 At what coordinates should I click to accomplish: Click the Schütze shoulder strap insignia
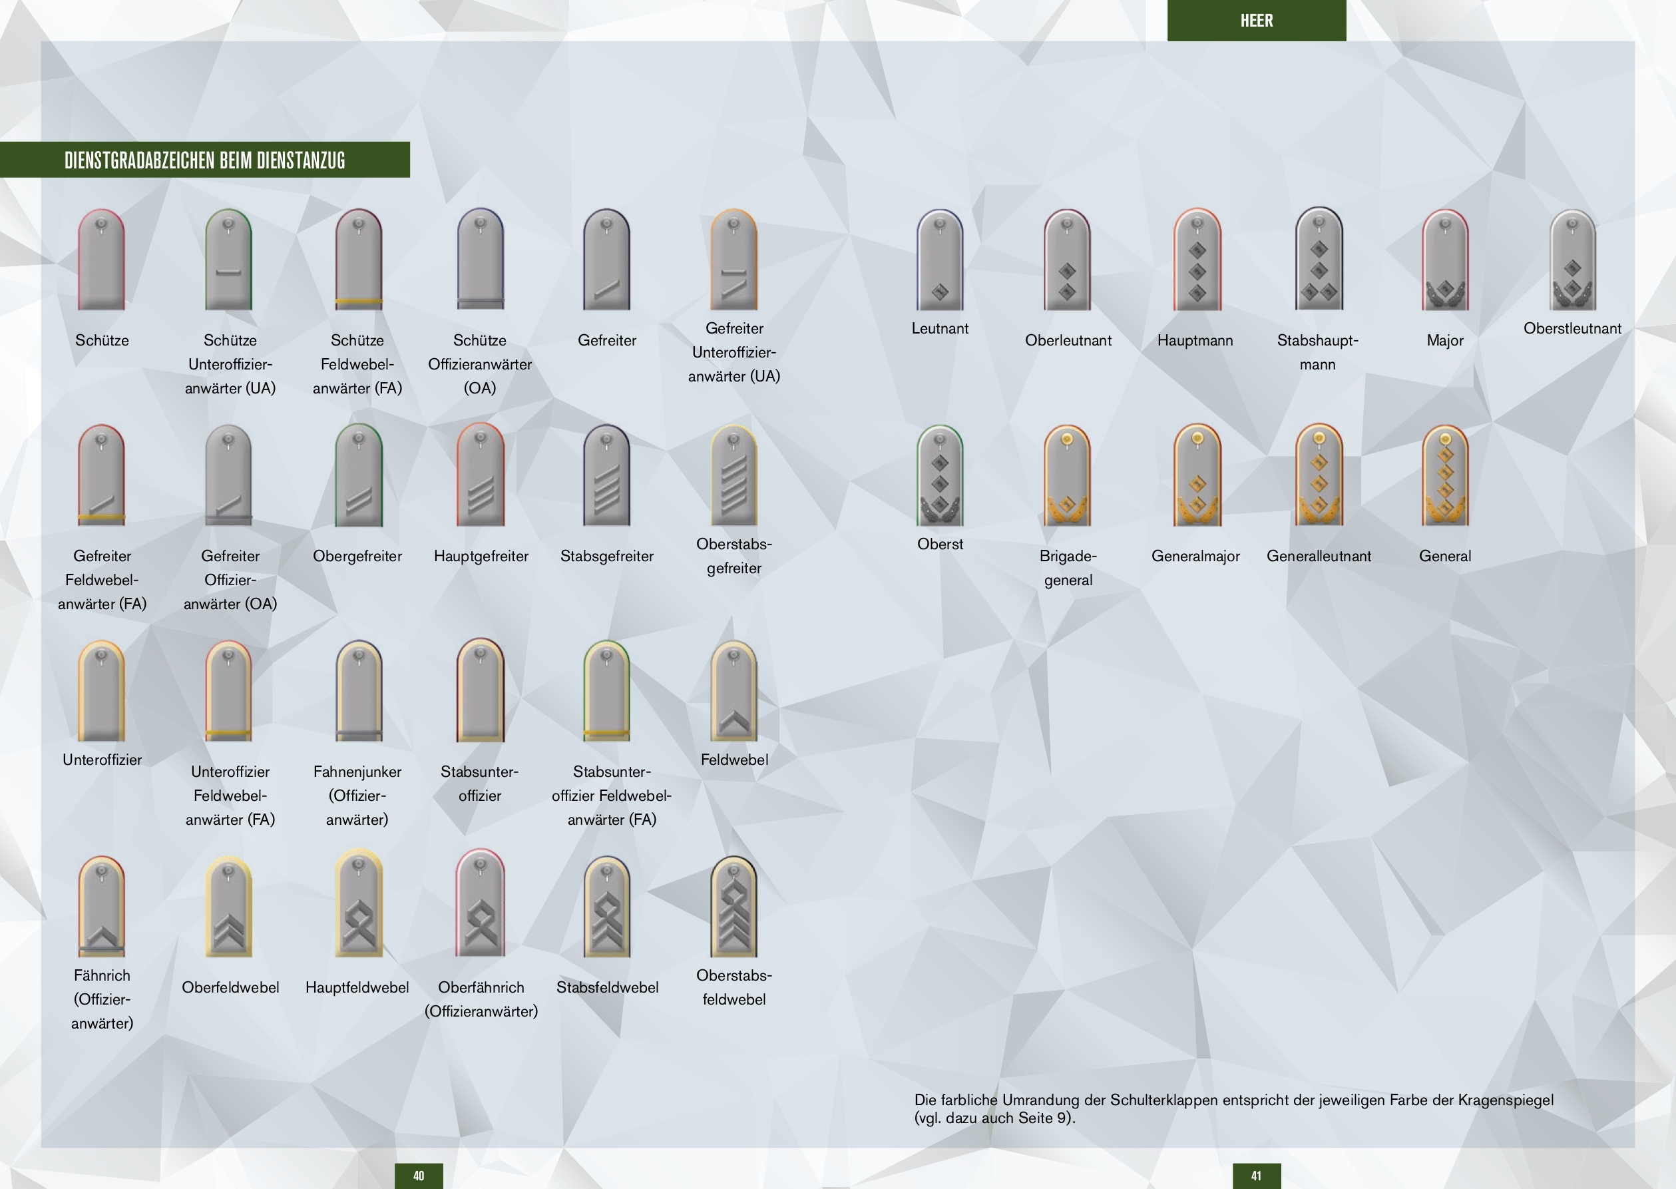point(101,260)
